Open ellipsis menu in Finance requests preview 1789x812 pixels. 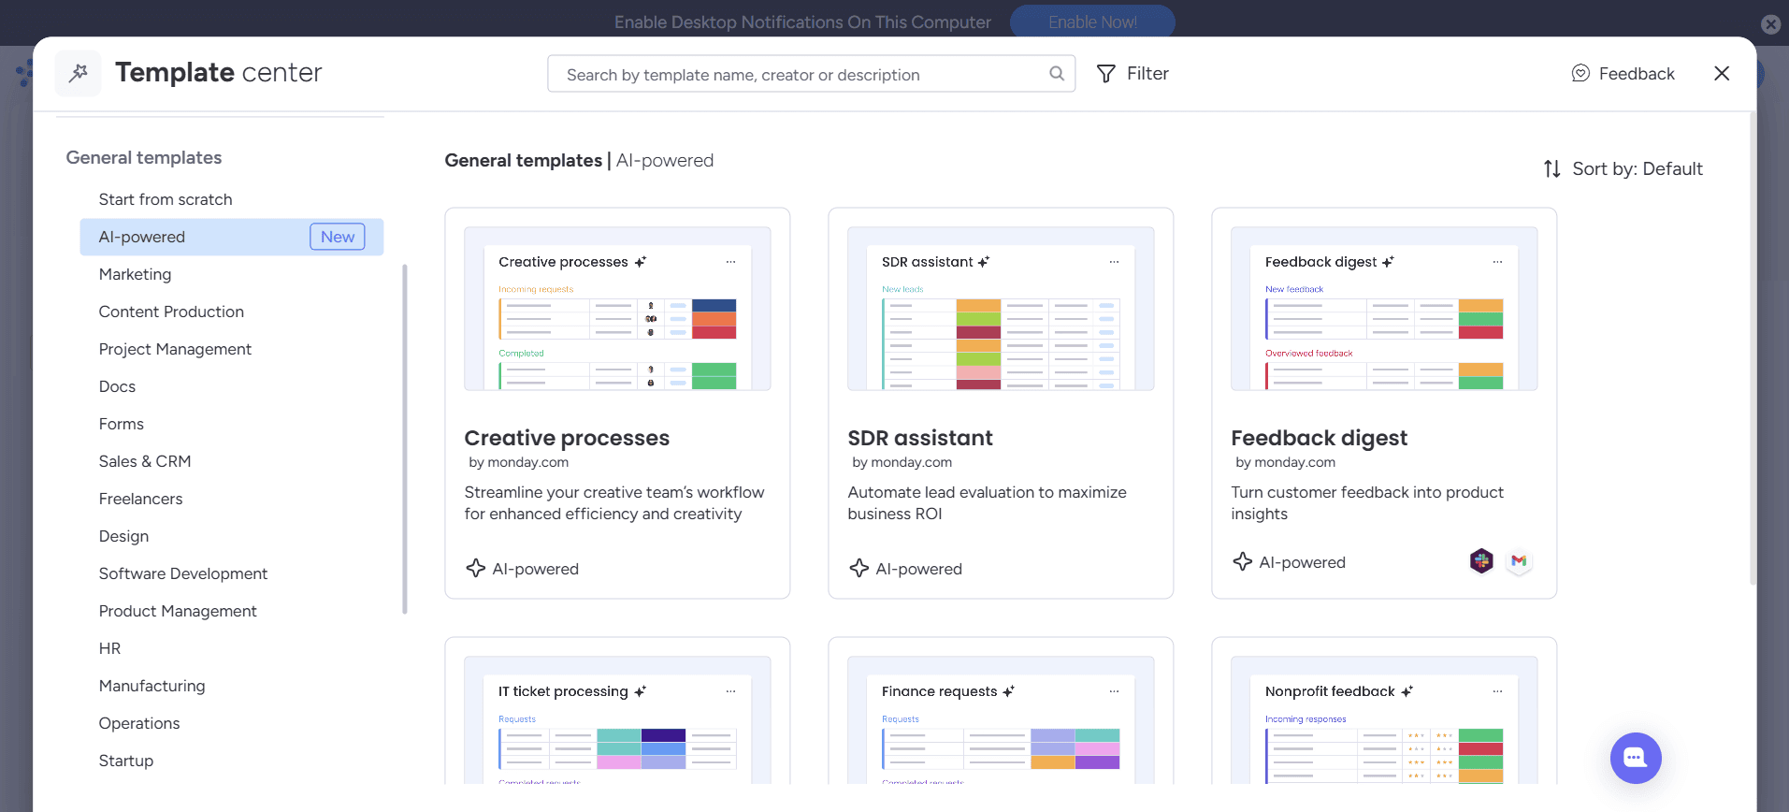pos(1114,691)
